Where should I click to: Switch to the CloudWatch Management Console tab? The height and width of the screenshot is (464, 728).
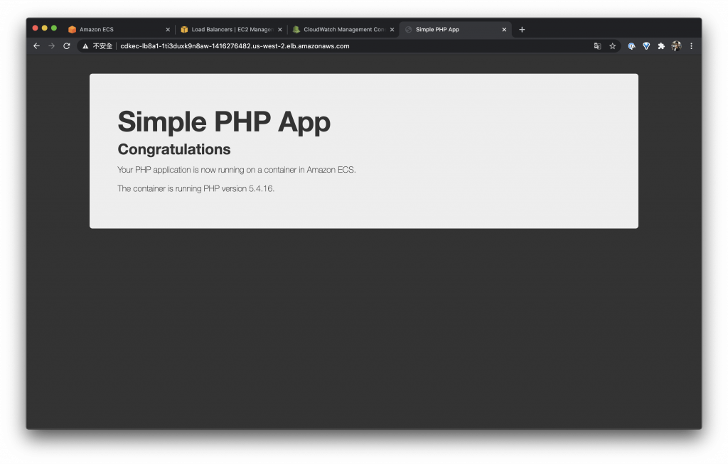click(x=343, y=29)
